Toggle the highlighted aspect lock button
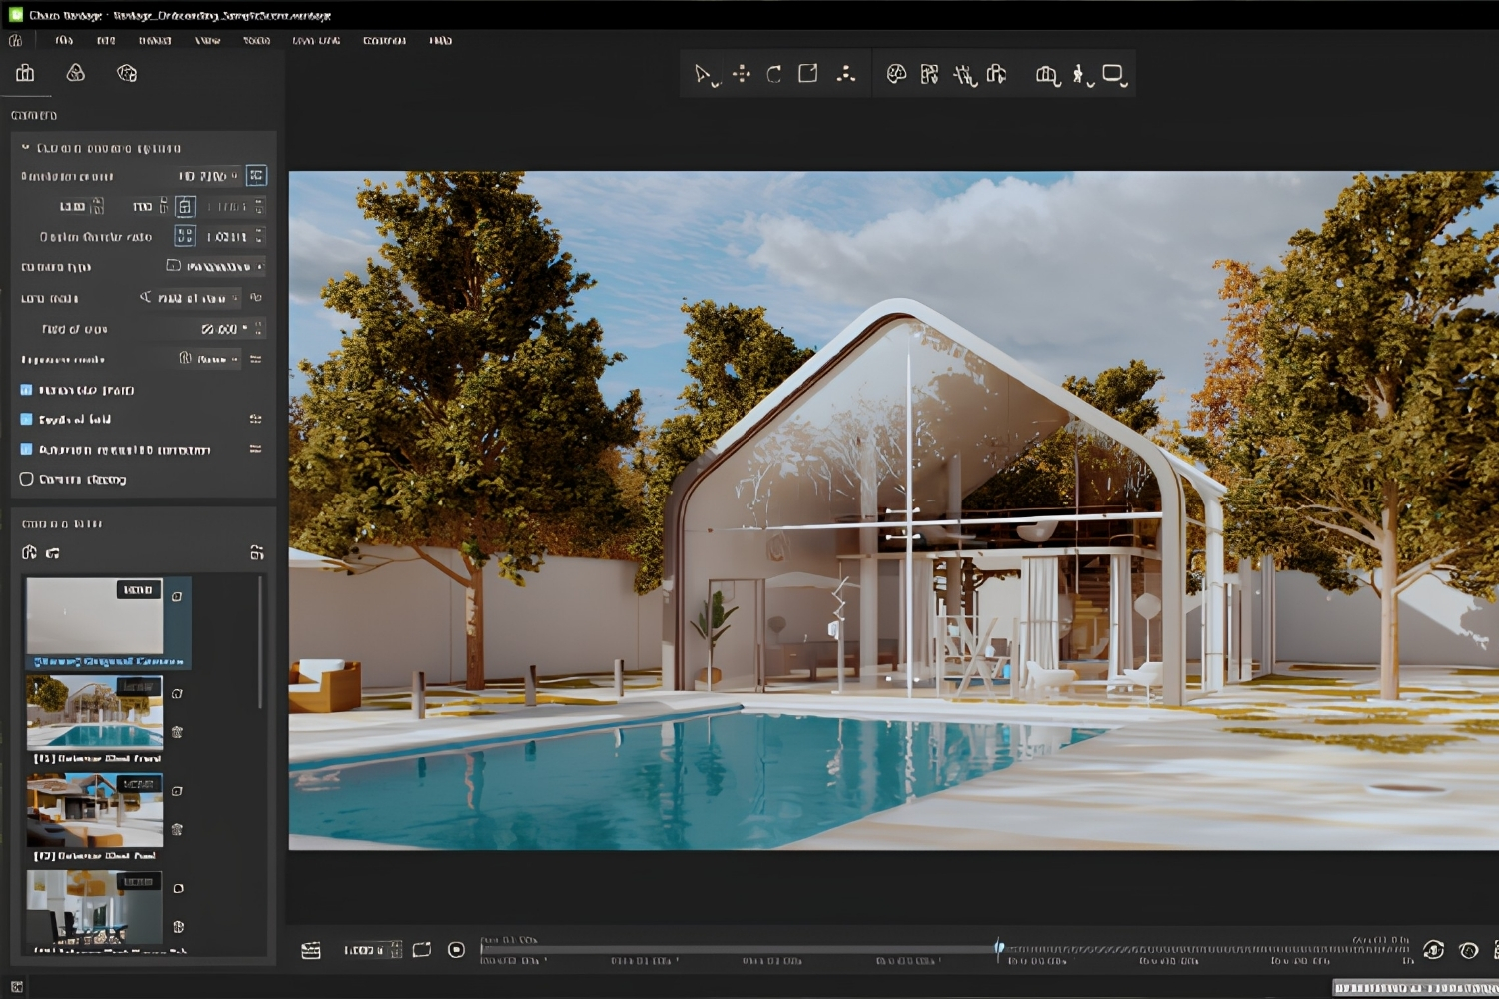Viewport: 1499px width, 999px height. (185, 207)
